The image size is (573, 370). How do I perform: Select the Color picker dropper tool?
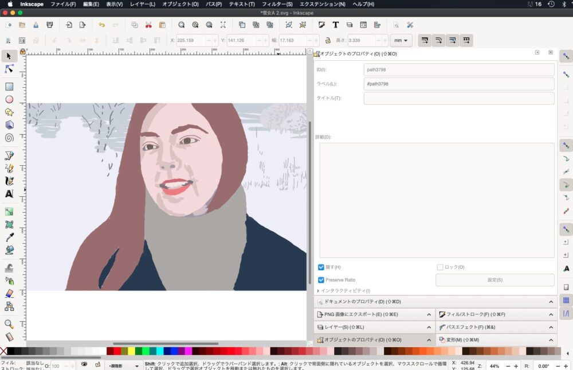[x=9, y=237]
